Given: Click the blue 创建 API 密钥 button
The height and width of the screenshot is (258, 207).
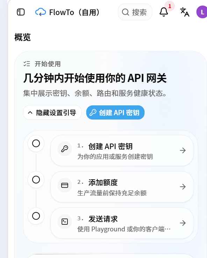Looking at the screenshot, I should (x=115, y=112).
